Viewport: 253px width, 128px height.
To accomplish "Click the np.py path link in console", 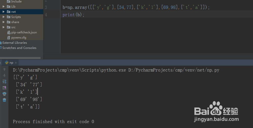I will pyautogui.click(x=174, y=70).
